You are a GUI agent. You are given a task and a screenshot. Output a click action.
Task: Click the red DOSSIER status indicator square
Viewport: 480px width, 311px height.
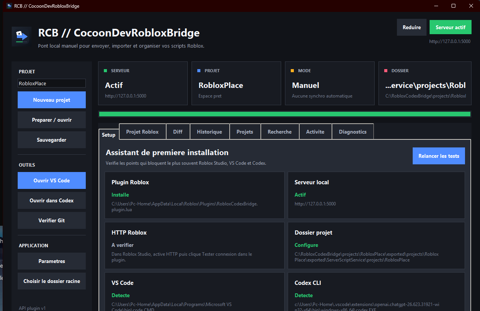pos(386,71)
